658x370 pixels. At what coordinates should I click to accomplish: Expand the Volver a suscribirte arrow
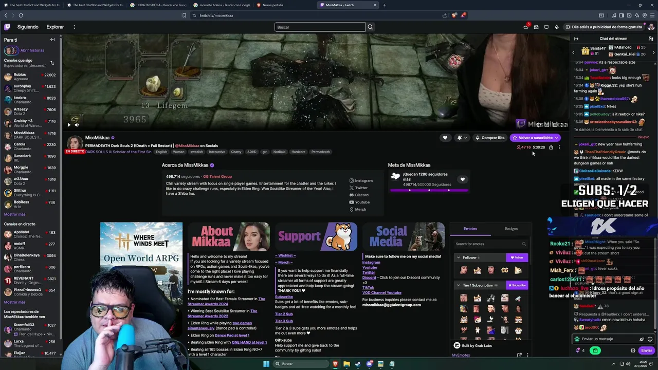[557, 138]
